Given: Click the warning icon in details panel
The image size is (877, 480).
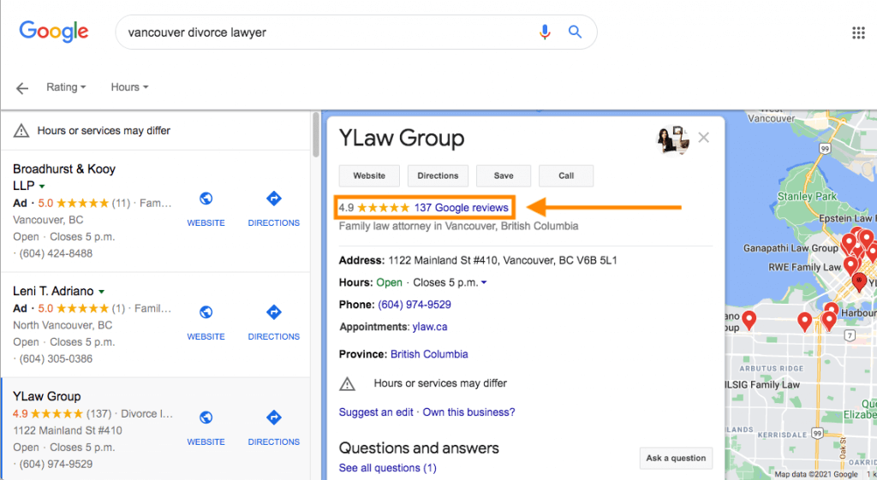Looking at the screenshot, I should pos(348,384).
